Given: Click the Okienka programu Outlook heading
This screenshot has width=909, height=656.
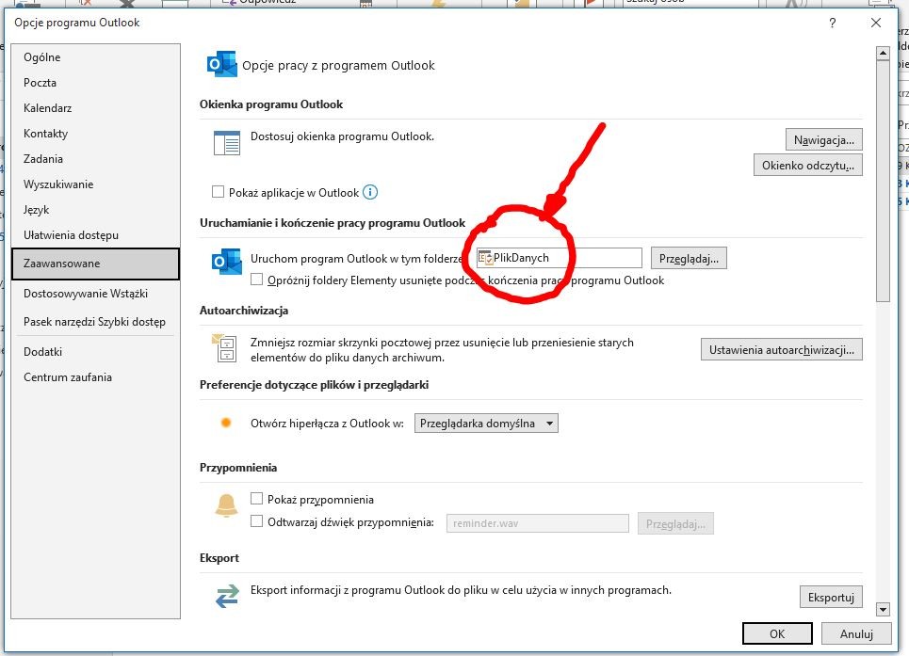Looking at the screenshot, I should tap(271, 104).
